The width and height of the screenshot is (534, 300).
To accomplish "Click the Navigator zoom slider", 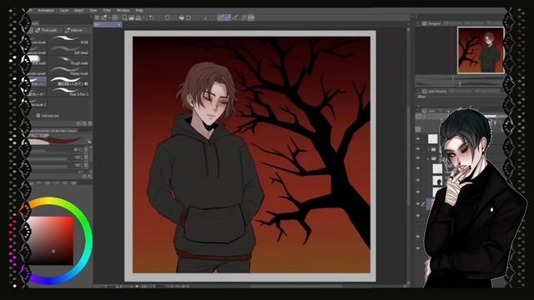I will point(460,77).
